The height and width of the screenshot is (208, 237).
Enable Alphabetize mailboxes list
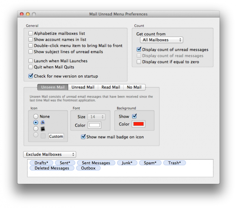(x=31, y=33)
